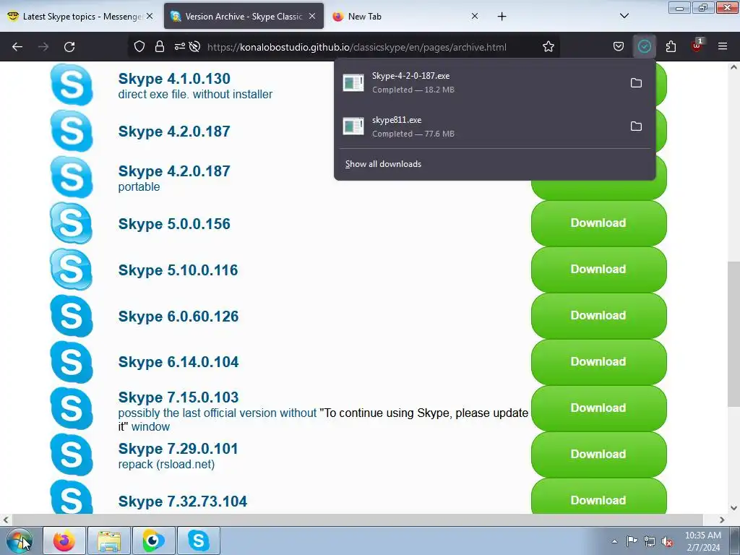Open Firefox from the taskbar
Image resolution: width=740 pixels, height=555 pixels.
[x=64, y=541]
